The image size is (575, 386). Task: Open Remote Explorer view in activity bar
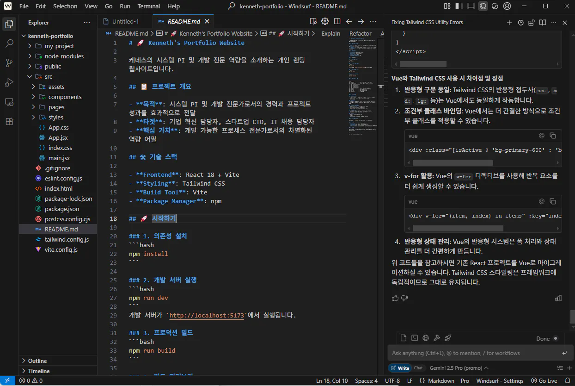[9, 102]
